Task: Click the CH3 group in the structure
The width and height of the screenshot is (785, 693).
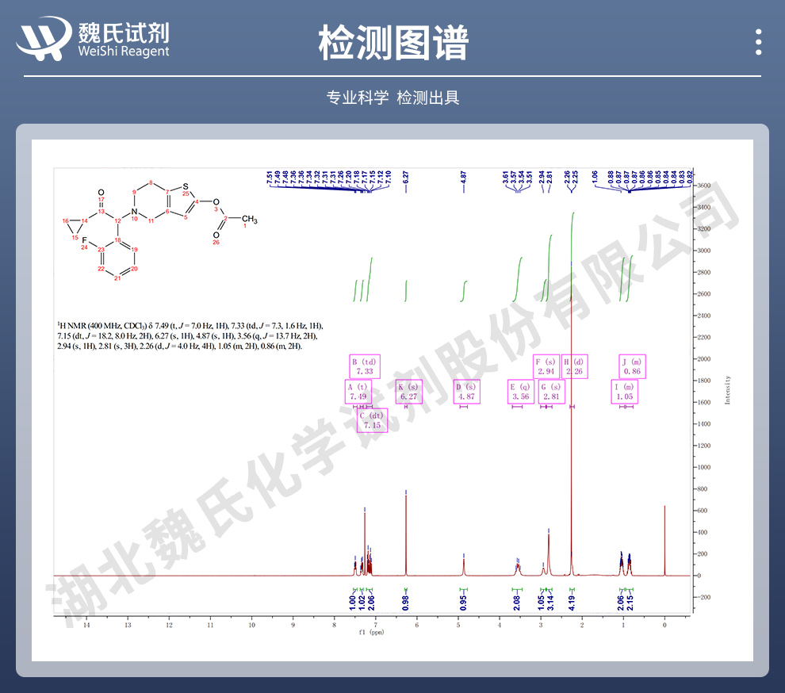Action: [x=249, y=220]
